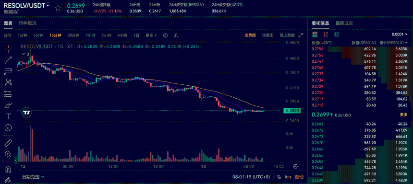The width and height of the screenshot is (413, 184).
Task: Open indicators fx function menu
Action: pyautogui.click(x=176, y=35)
